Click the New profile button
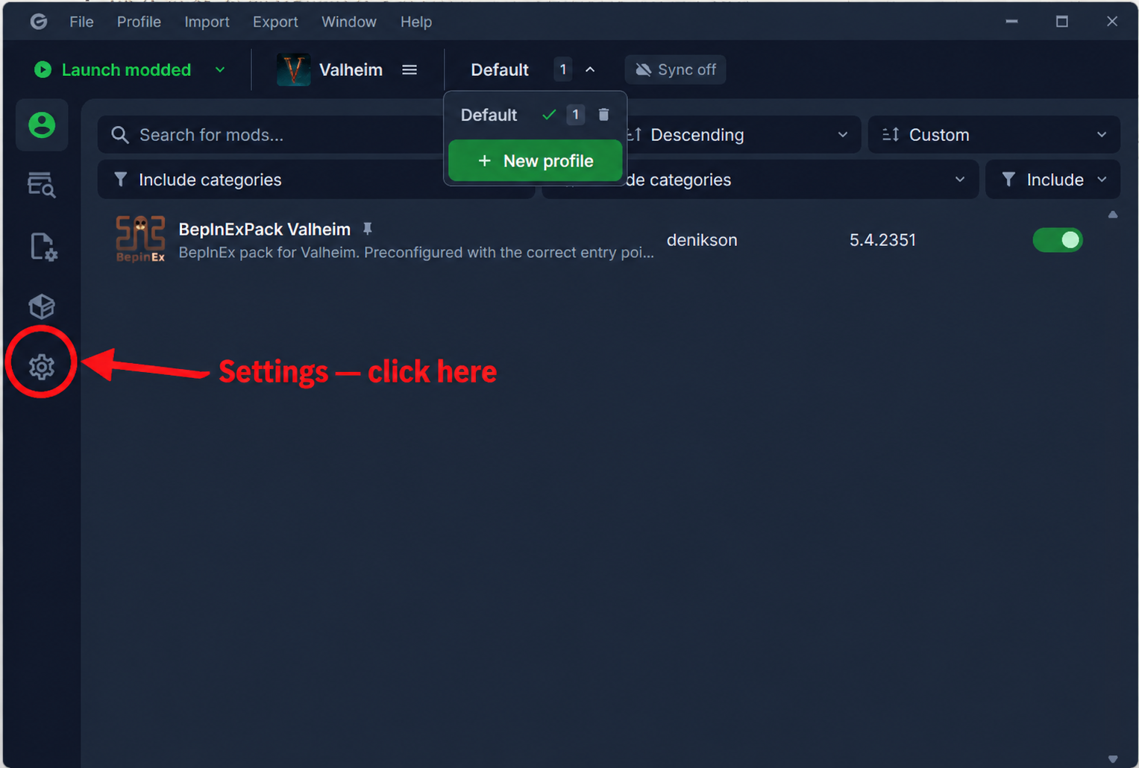Image resolution: width=1139 pixels, height=768 pixels. click(536, 160)
